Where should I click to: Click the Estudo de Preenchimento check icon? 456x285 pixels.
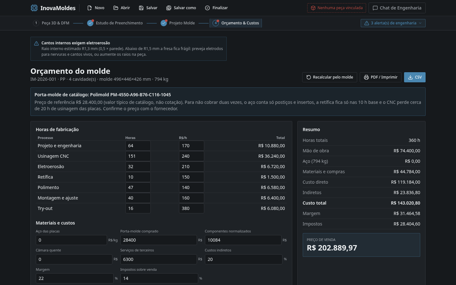click(90, 23)
